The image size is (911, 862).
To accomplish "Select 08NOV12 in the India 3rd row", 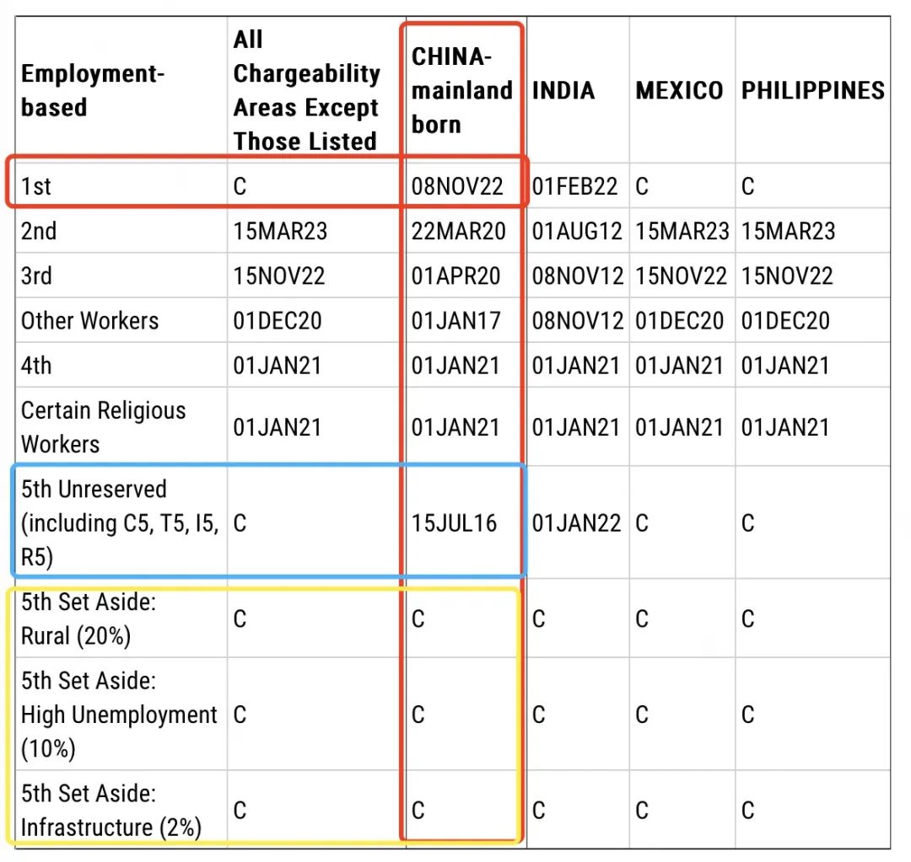I will tap(578, 276).
